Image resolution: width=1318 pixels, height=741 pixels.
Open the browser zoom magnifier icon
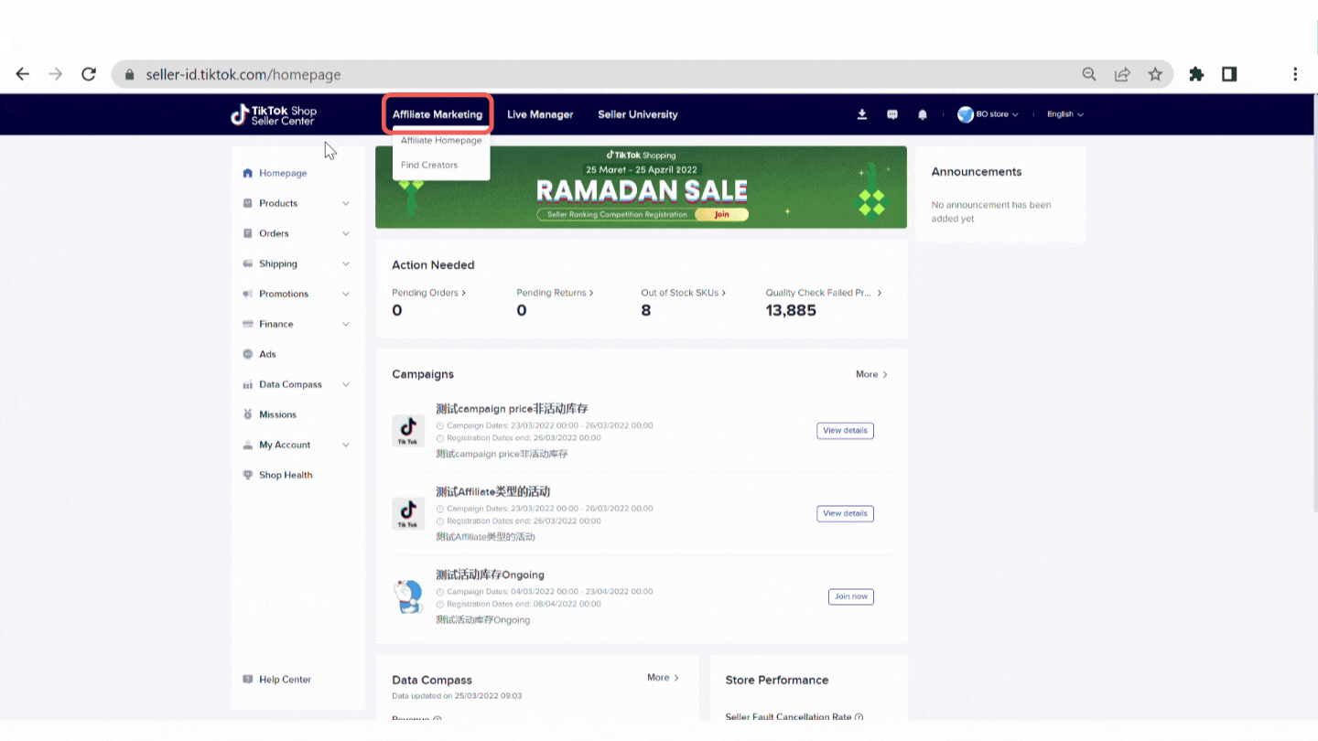pos(1089,74)
